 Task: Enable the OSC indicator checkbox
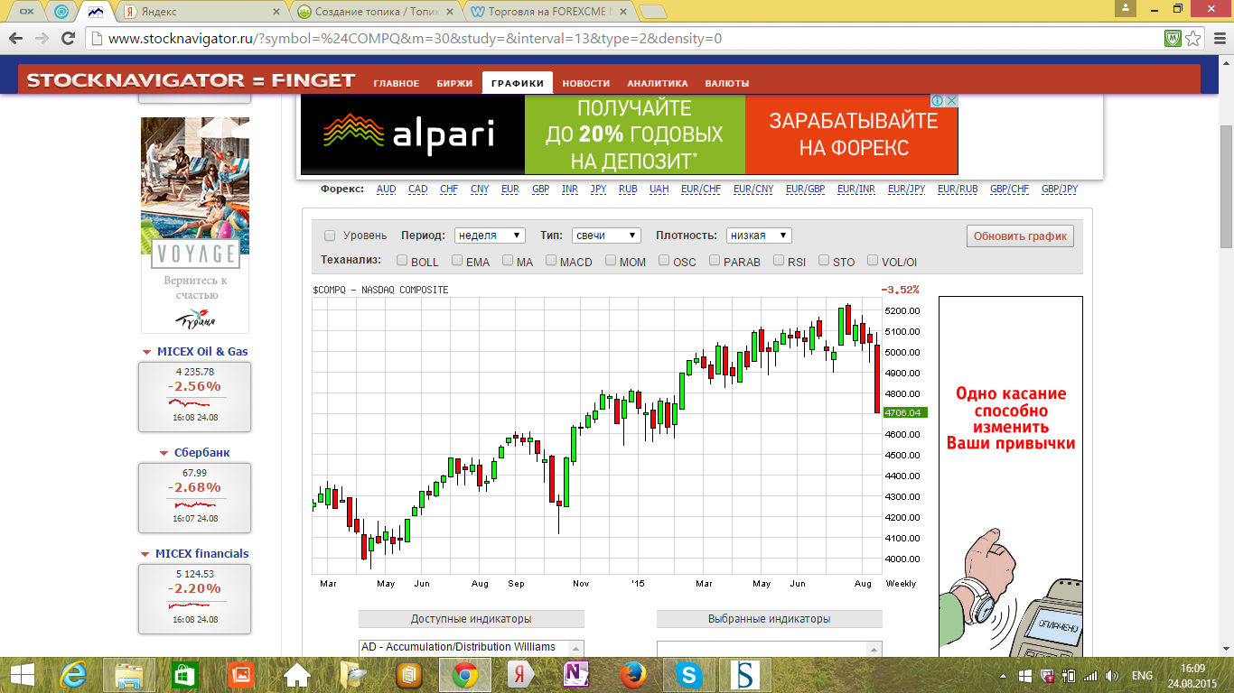click(664, 261)
